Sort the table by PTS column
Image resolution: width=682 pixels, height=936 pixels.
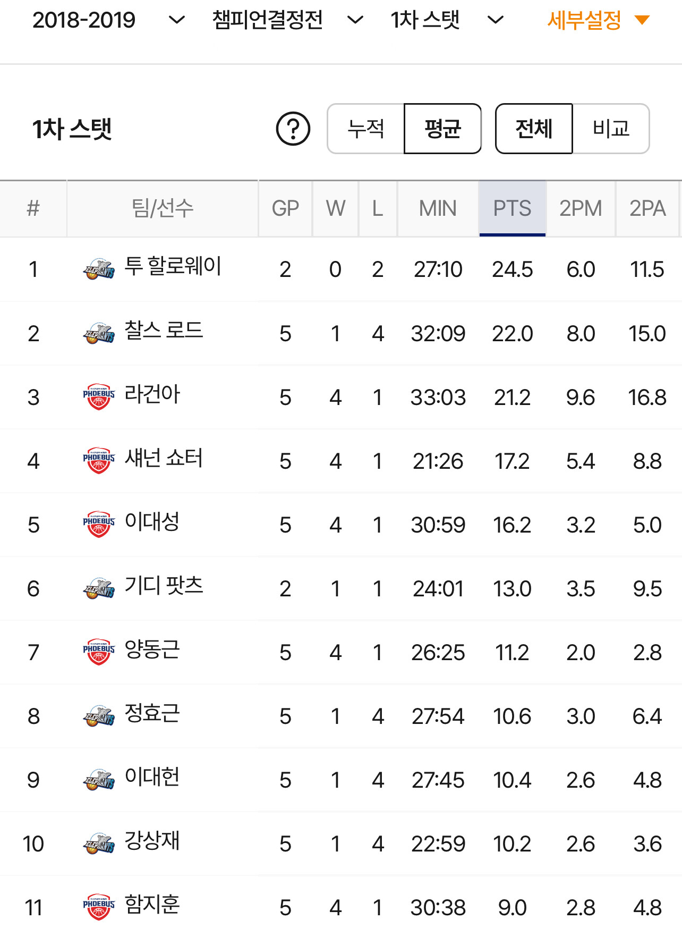click(x=512, y=208)
